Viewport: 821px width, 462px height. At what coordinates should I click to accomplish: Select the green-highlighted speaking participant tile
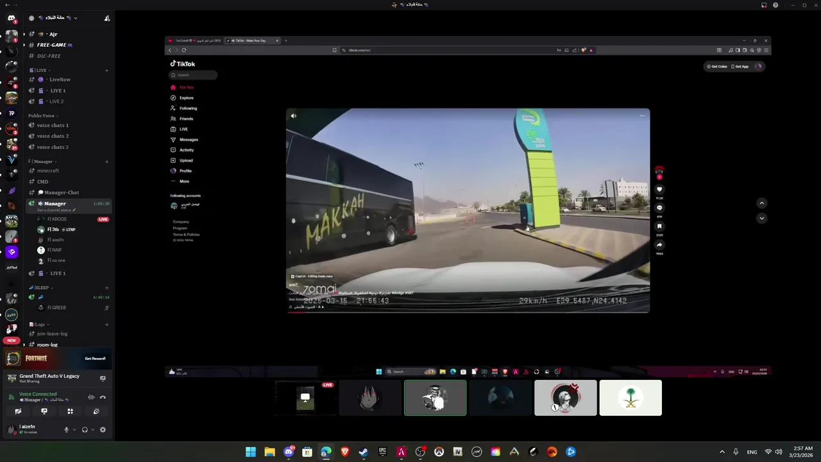(436, 398)
